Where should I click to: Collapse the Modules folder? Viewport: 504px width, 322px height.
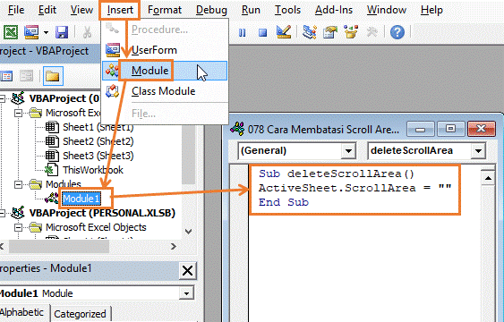(x=18, y=184)
